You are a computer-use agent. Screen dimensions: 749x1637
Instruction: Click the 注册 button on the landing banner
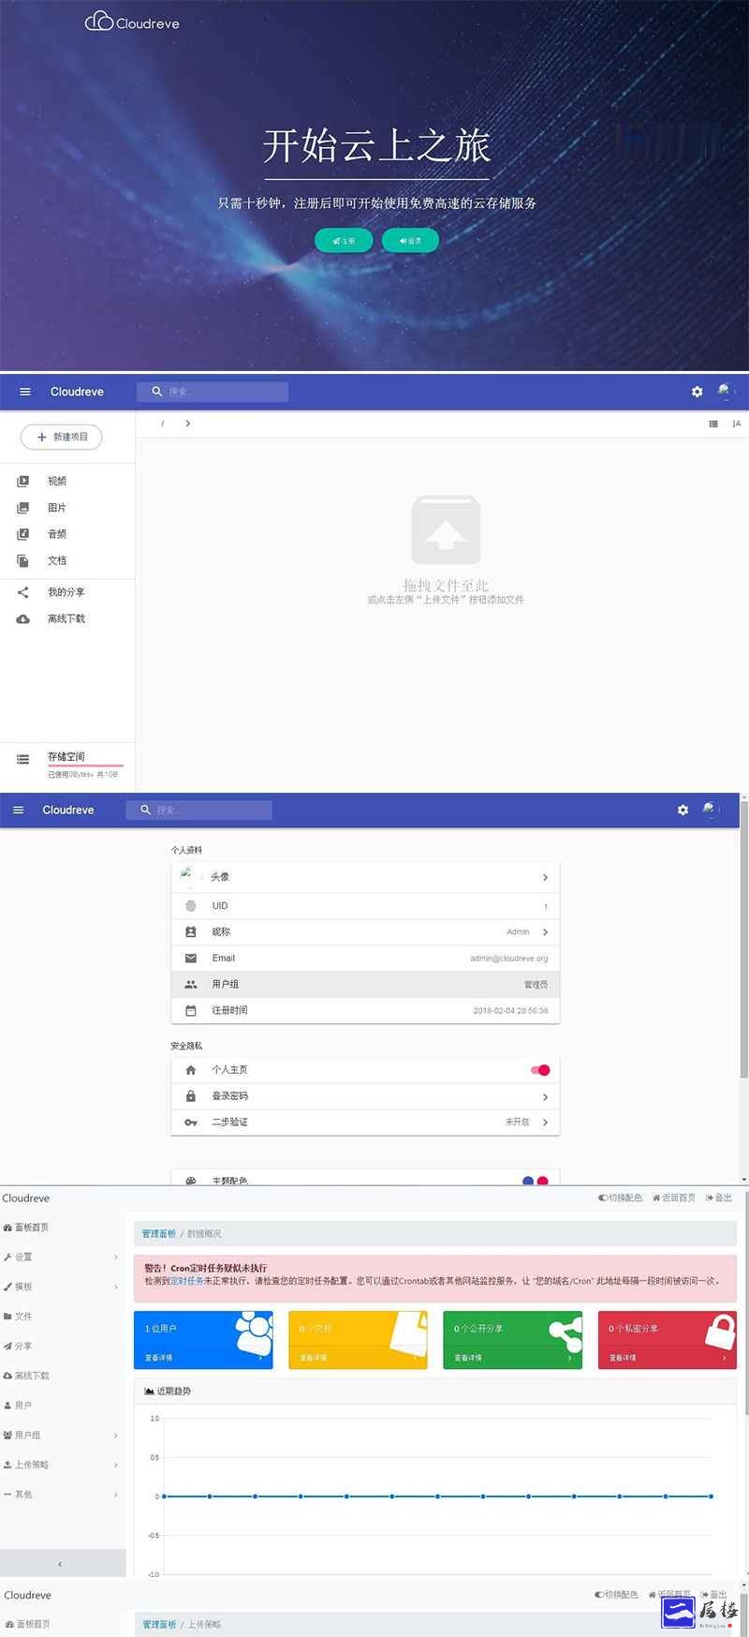(x=344, y=241)
